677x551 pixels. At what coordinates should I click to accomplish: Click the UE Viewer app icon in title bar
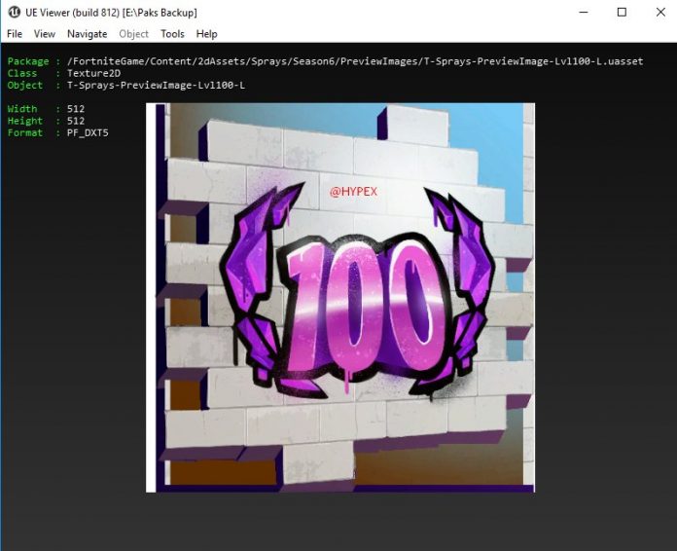14,12
